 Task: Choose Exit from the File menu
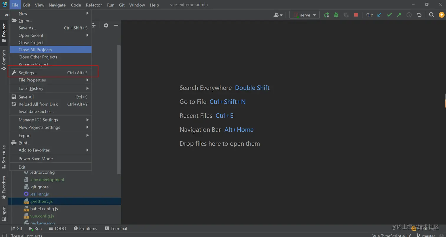tap(51, 167)
